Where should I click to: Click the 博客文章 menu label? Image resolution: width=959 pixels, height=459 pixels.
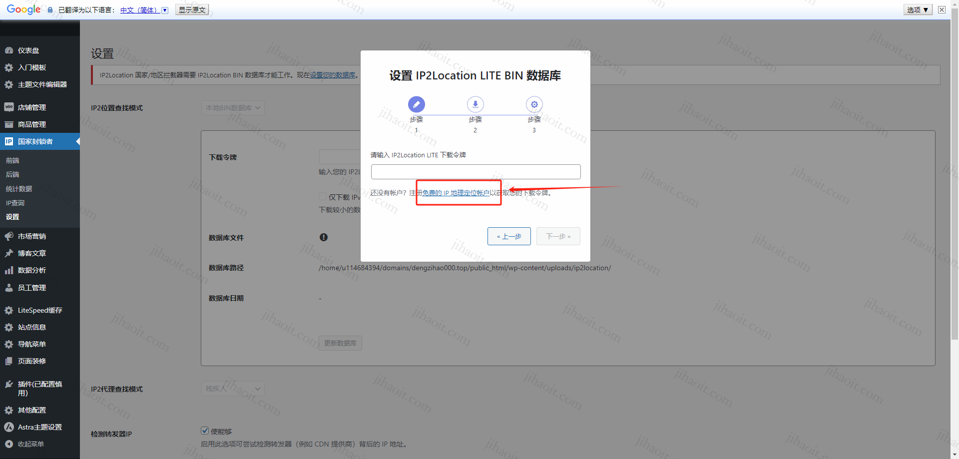[x=32, y=253]
